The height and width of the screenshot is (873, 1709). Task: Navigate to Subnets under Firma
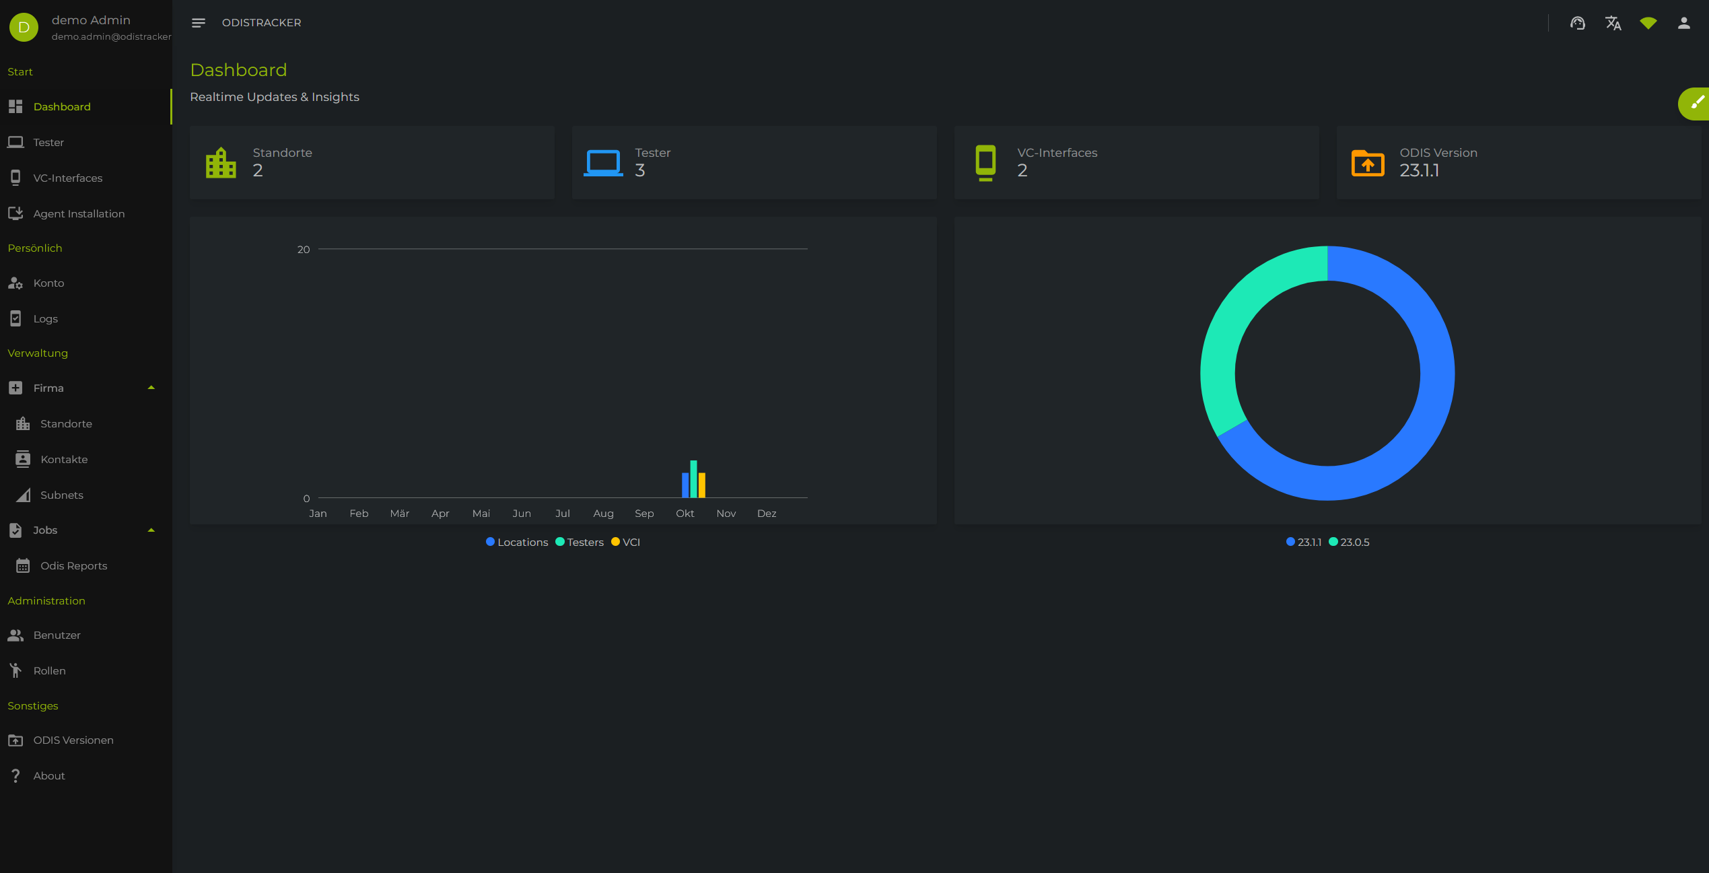click(x=85, y=495)
